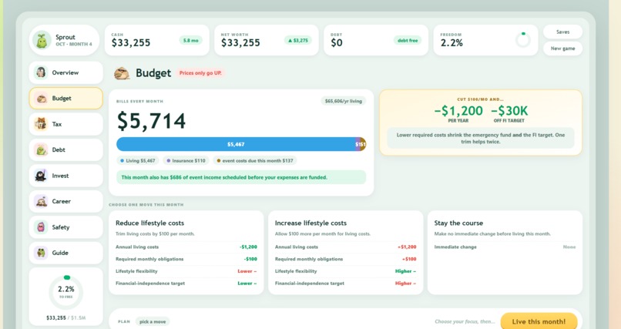Click the Living $5,467 legend chip
621x329 pixels.
tap(138, 161)
